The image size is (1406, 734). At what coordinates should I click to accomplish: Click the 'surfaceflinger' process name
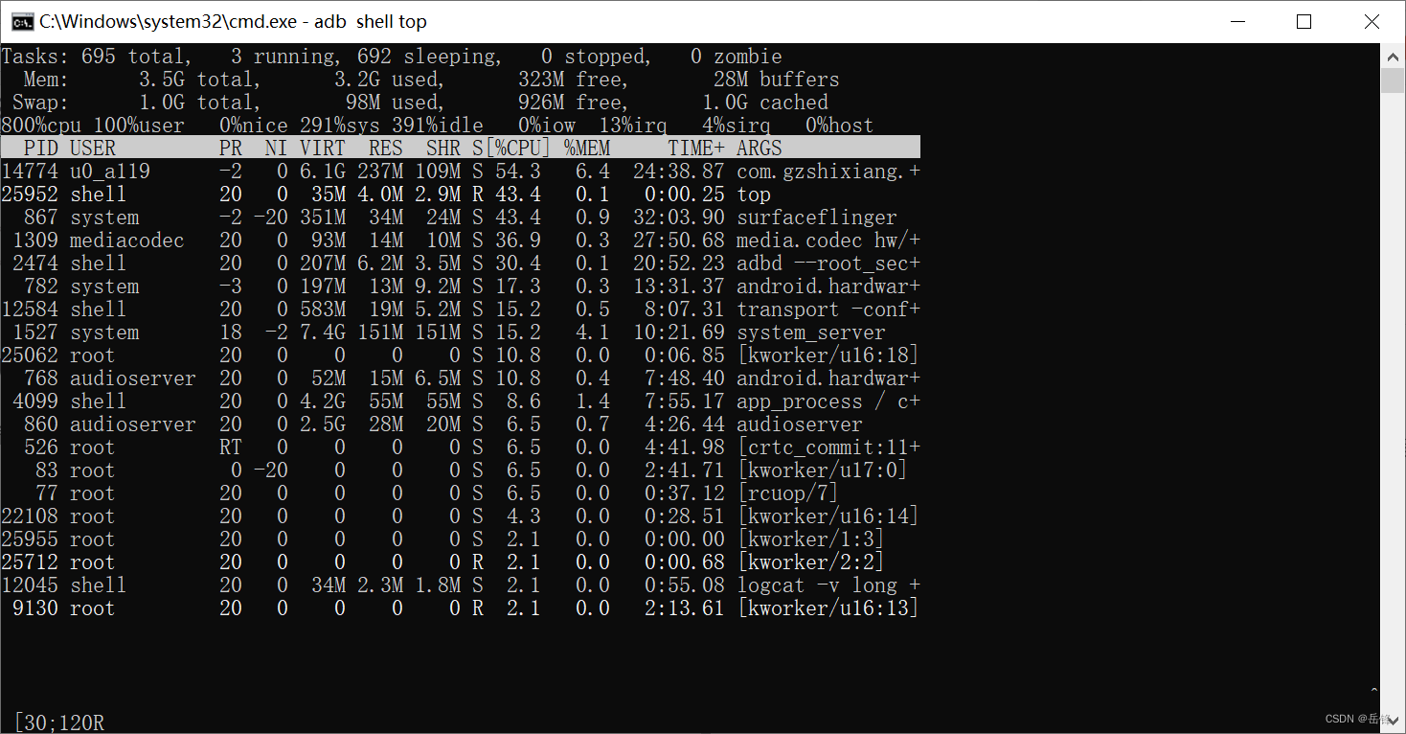(x=817, y=218)
